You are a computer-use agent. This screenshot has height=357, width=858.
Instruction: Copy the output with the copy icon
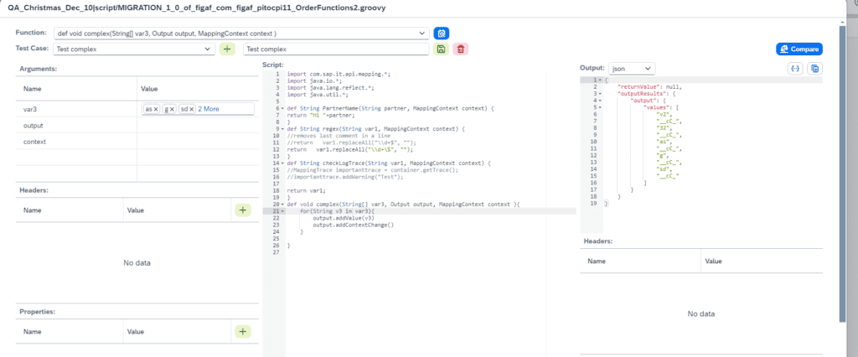[814, 69]
